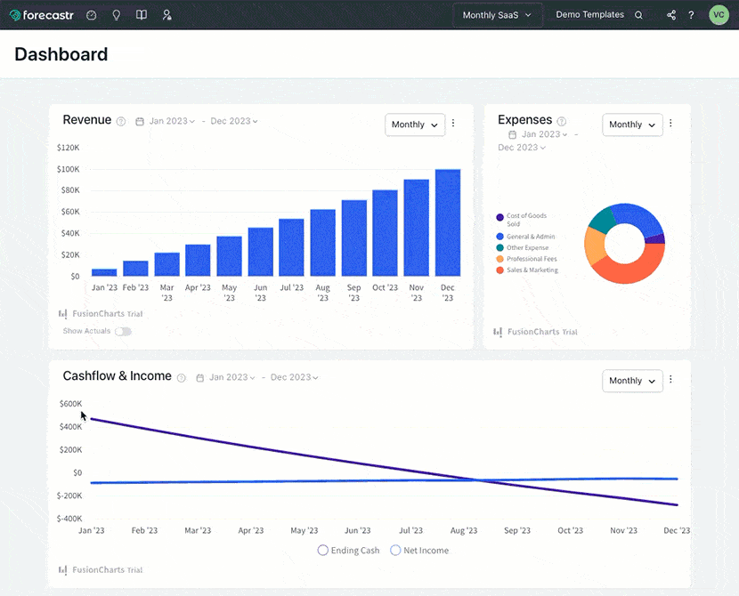
Task: Click the Dashboard page heading
Action: click(61, 54)
